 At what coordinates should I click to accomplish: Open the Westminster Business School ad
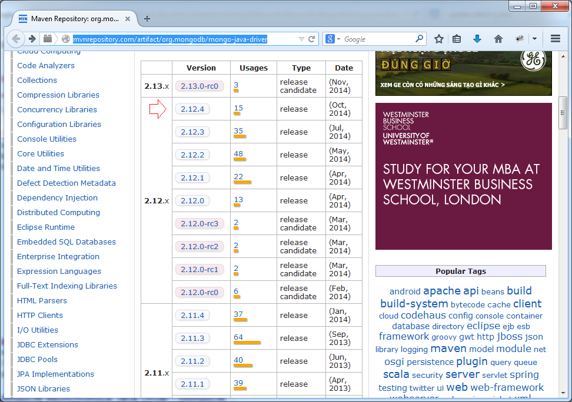[x=464, y=176]
